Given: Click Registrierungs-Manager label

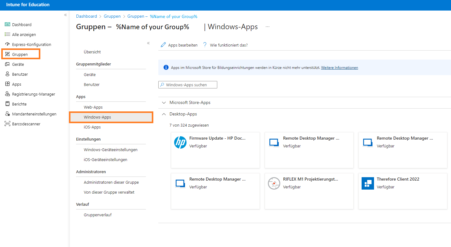Looking at the screenshot, I should coord(34,94).
